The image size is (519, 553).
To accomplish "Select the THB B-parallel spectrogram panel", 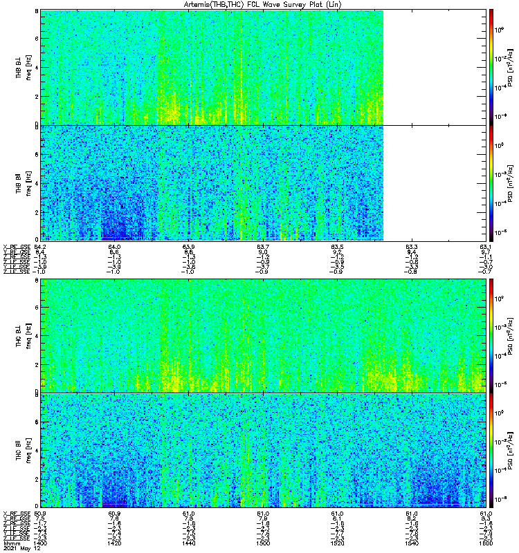I will tap(264, 183).
